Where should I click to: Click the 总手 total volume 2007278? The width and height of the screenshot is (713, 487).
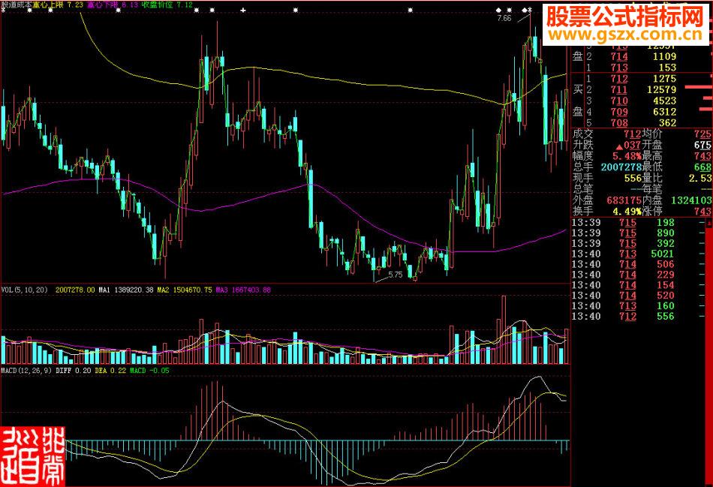pos(621,167)
